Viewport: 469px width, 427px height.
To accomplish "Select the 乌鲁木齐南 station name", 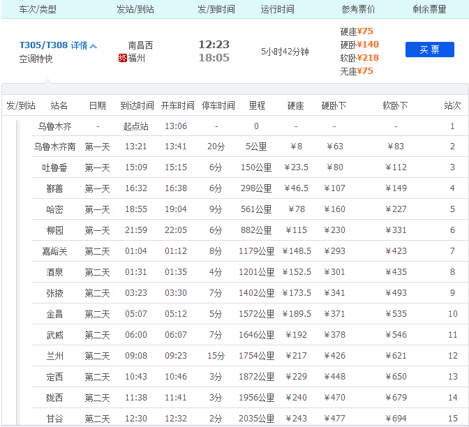I will (x=54, y=147).
